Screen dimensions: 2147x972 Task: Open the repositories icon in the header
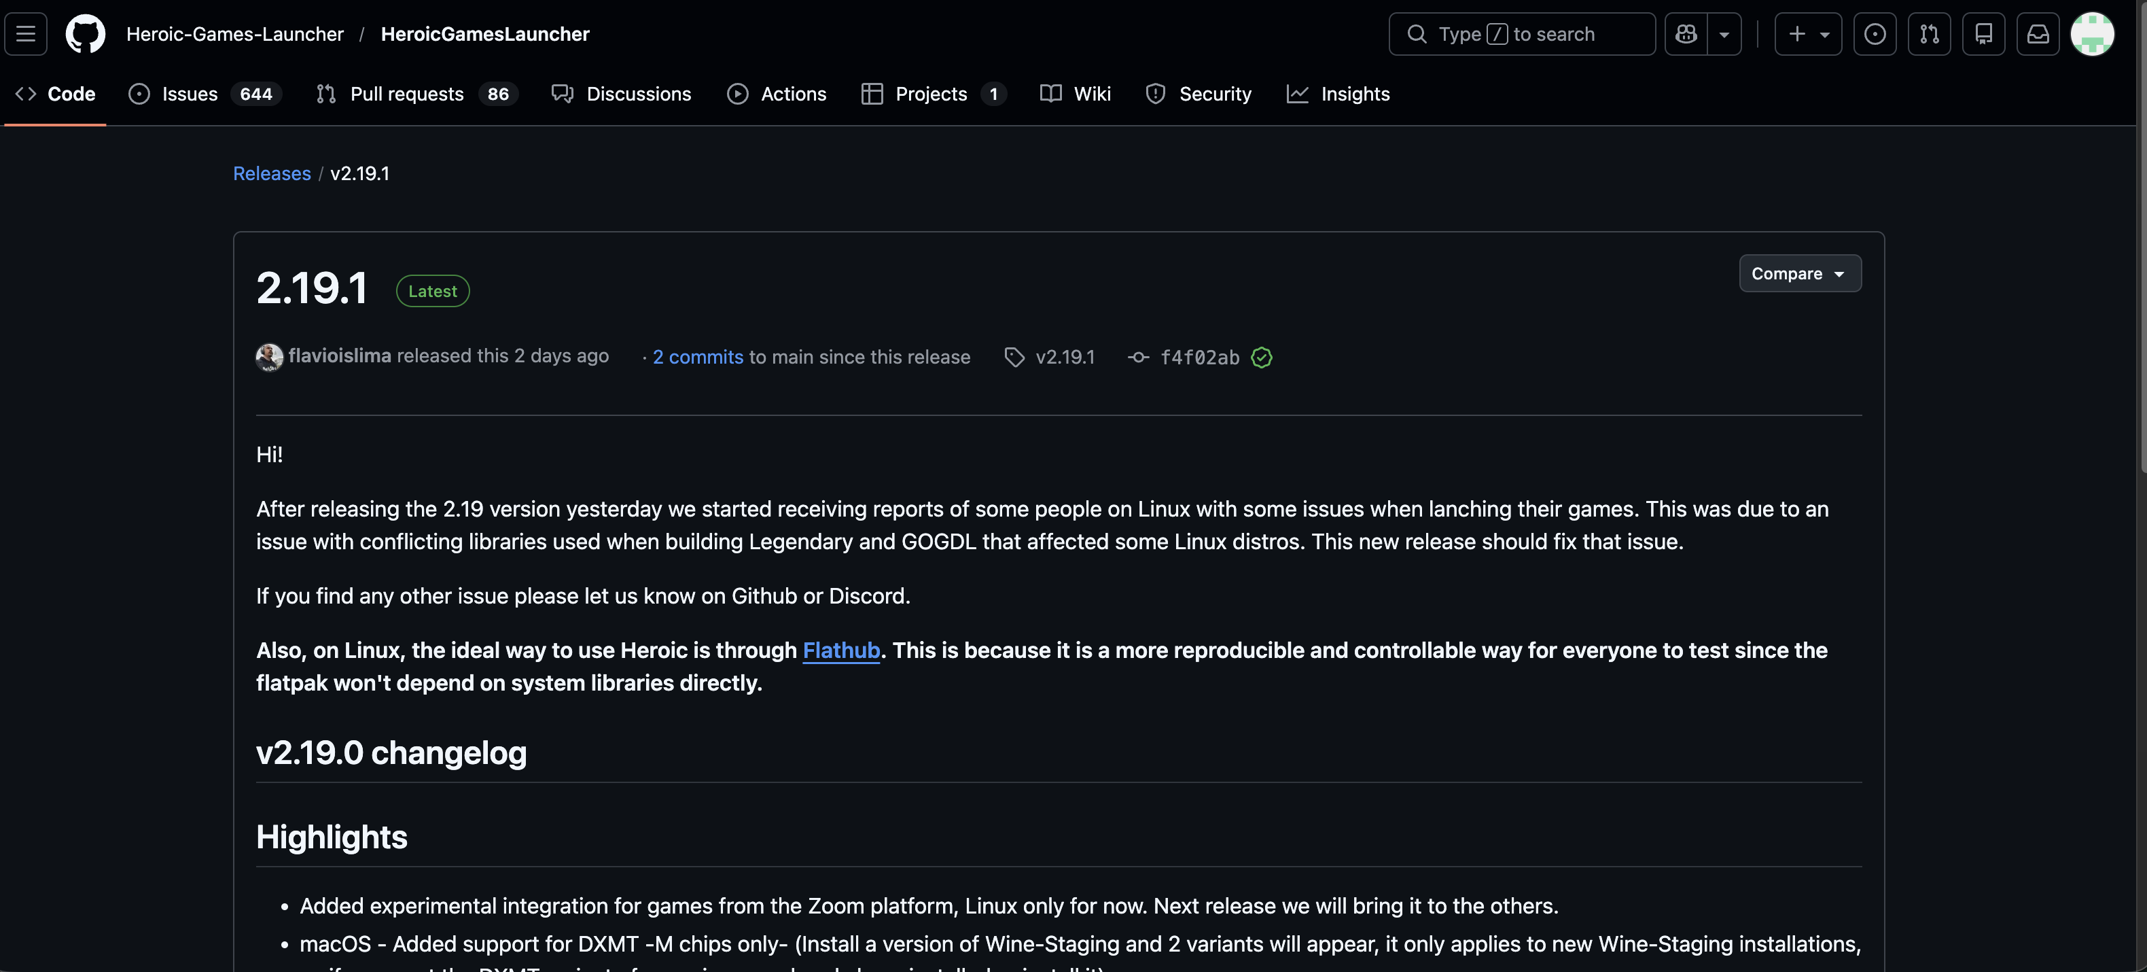1983,34
